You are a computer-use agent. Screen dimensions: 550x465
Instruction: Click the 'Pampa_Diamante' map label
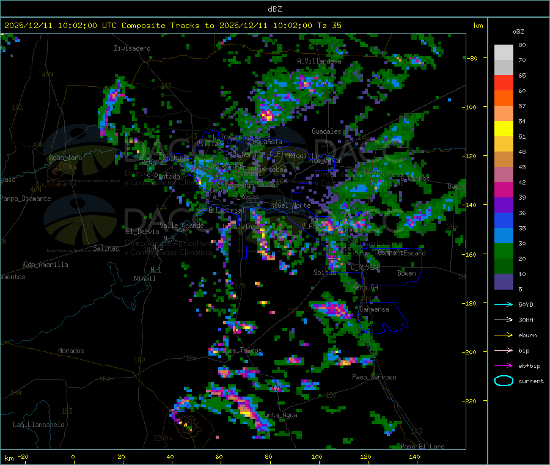pos(26,199)
